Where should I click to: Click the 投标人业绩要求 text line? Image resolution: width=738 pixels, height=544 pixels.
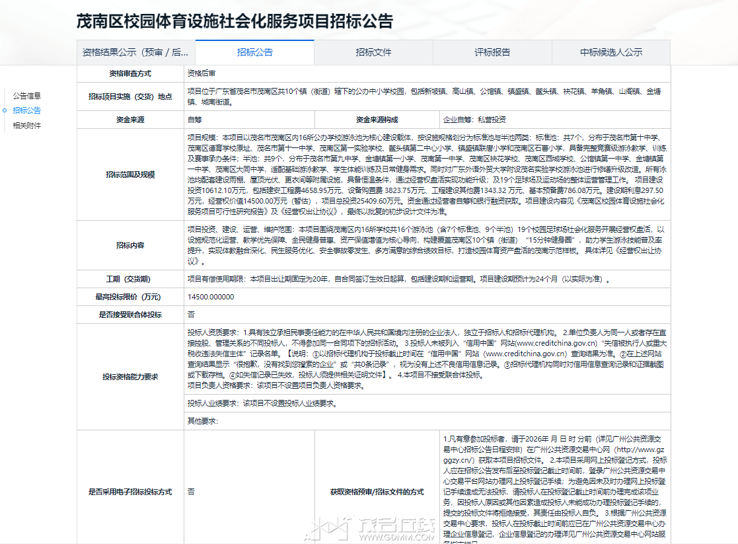(x=263, y=403)
